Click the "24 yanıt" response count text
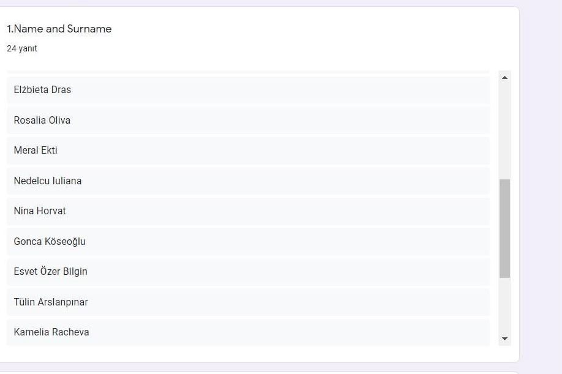562x374 pixels. coord(22,48)
